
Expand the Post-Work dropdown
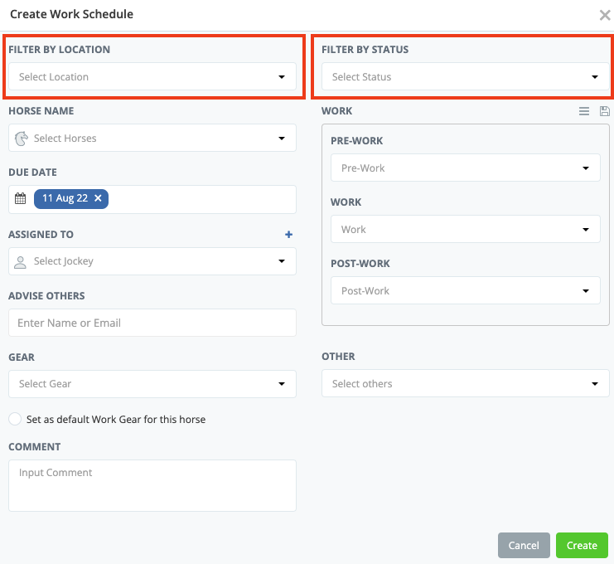pos(465,291)
